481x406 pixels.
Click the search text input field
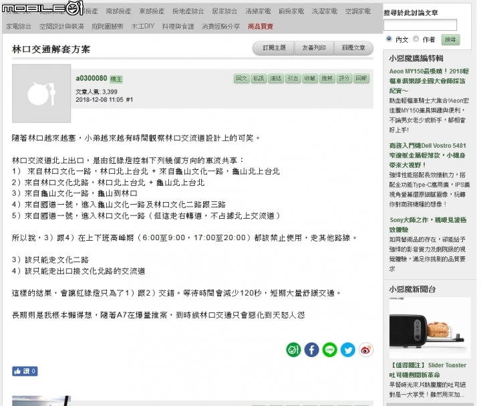click(x=420, y=25)
